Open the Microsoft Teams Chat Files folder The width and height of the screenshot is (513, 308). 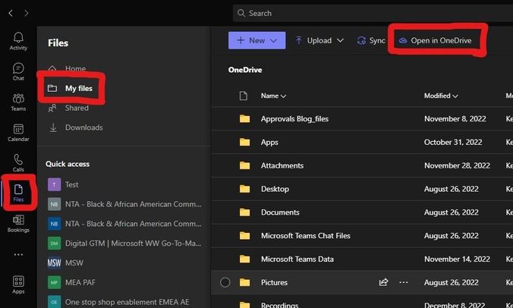coord(305,235)
